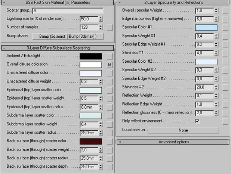The width and height of the screenshot is (231, 174).
Task: Click the Scatter group input field
Action: click(68, 11)
